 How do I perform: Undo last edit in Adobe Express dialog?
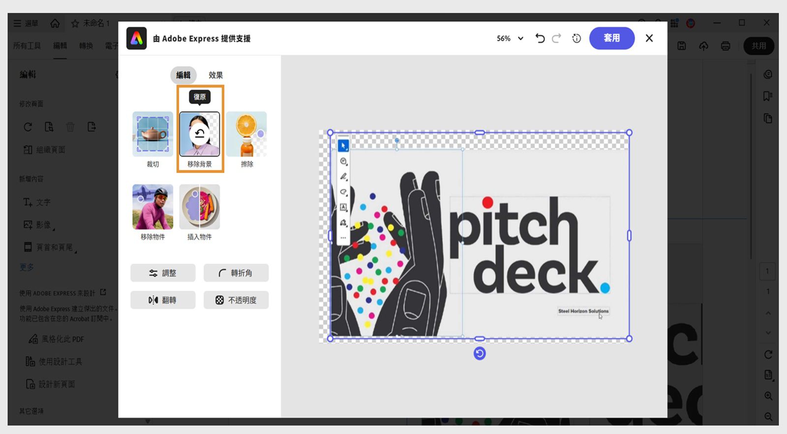click(x=540, y=38)
